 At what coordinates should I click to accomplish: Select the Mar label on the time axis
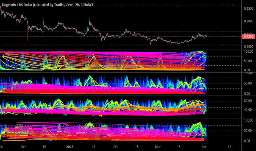pos(158,147)
